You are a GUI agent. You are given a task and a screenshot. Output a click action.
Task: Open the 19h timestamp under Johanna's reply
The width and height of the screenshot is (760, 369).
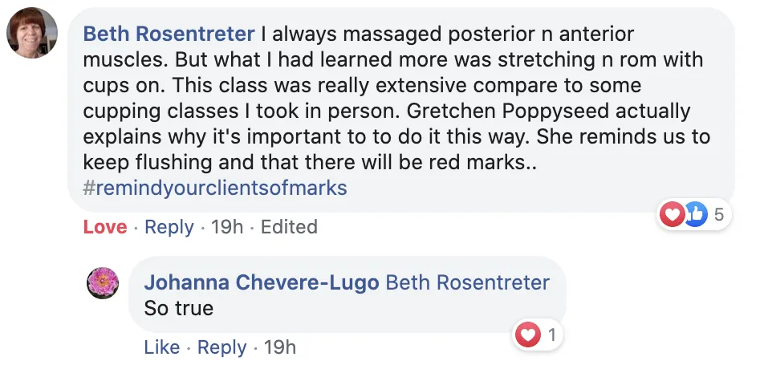(x=279, y=347)
